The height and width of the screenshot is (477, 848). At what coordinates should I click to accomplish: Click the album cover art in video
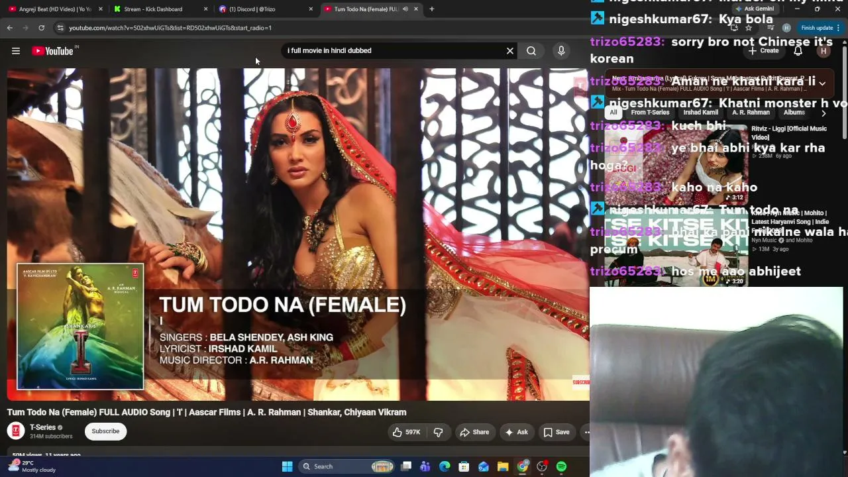click(80, 327)
